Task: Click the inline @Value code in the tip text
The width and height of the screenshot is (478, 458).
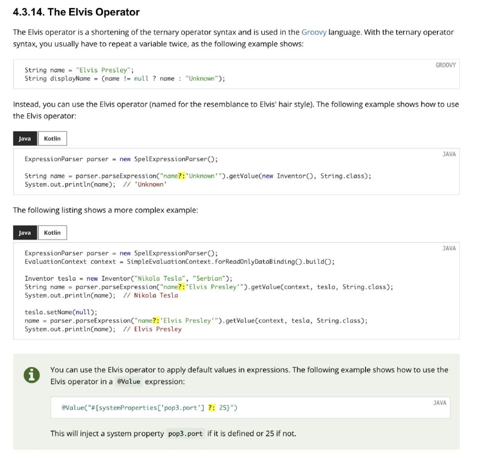Action: tap(128, 381)
